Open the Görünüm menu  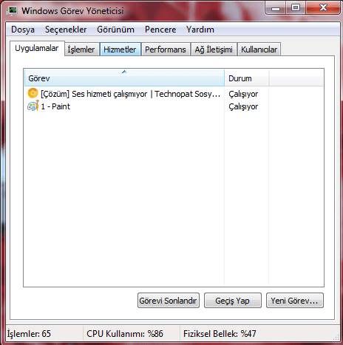point(115,30)
